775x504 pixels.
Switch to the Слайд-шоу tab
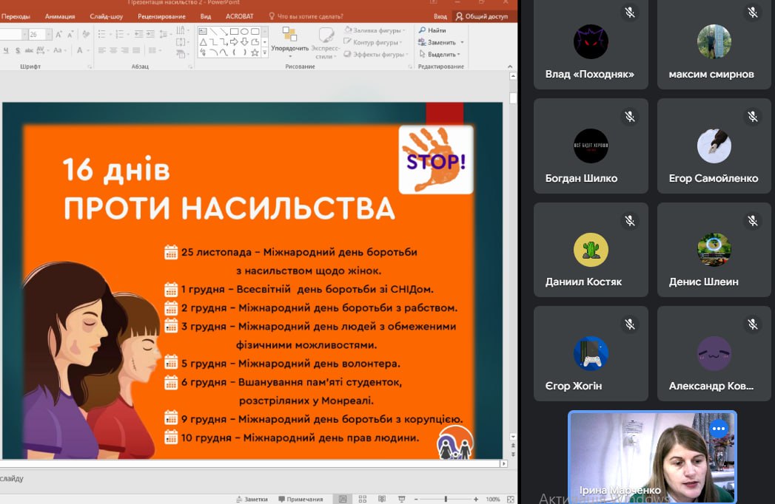pos(107,16)
